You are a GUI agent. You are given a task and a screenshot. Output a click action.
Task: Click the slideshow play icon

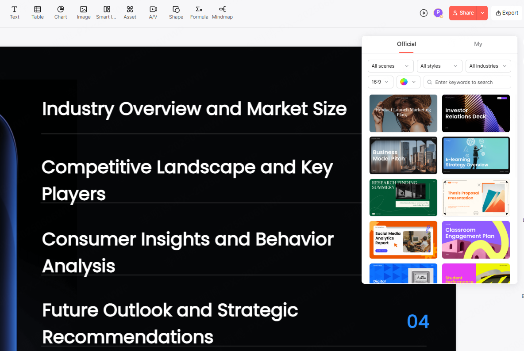pyautogui.click(x=424, y=13)
